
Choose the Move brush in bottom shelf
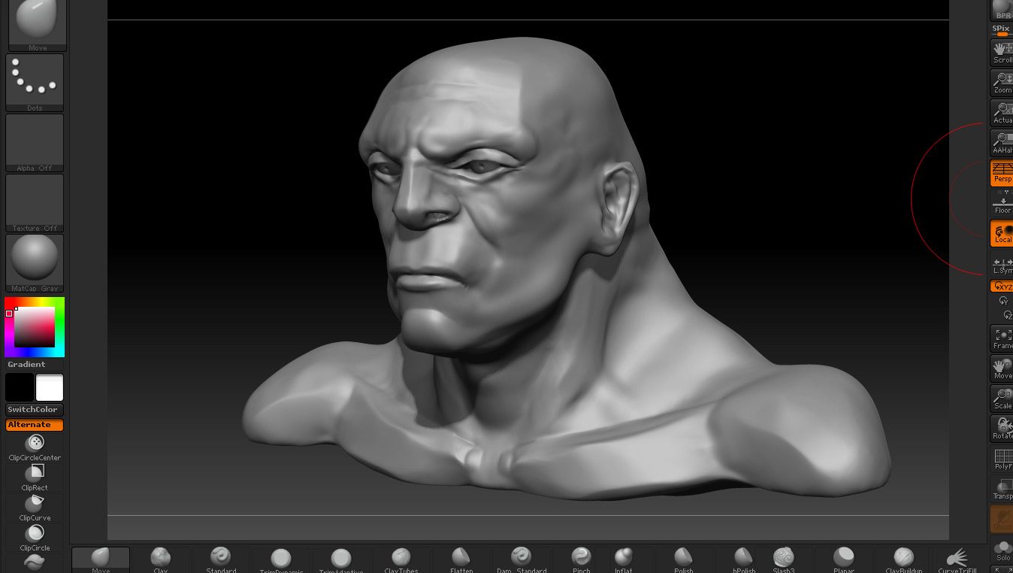(x=101, y=560)
